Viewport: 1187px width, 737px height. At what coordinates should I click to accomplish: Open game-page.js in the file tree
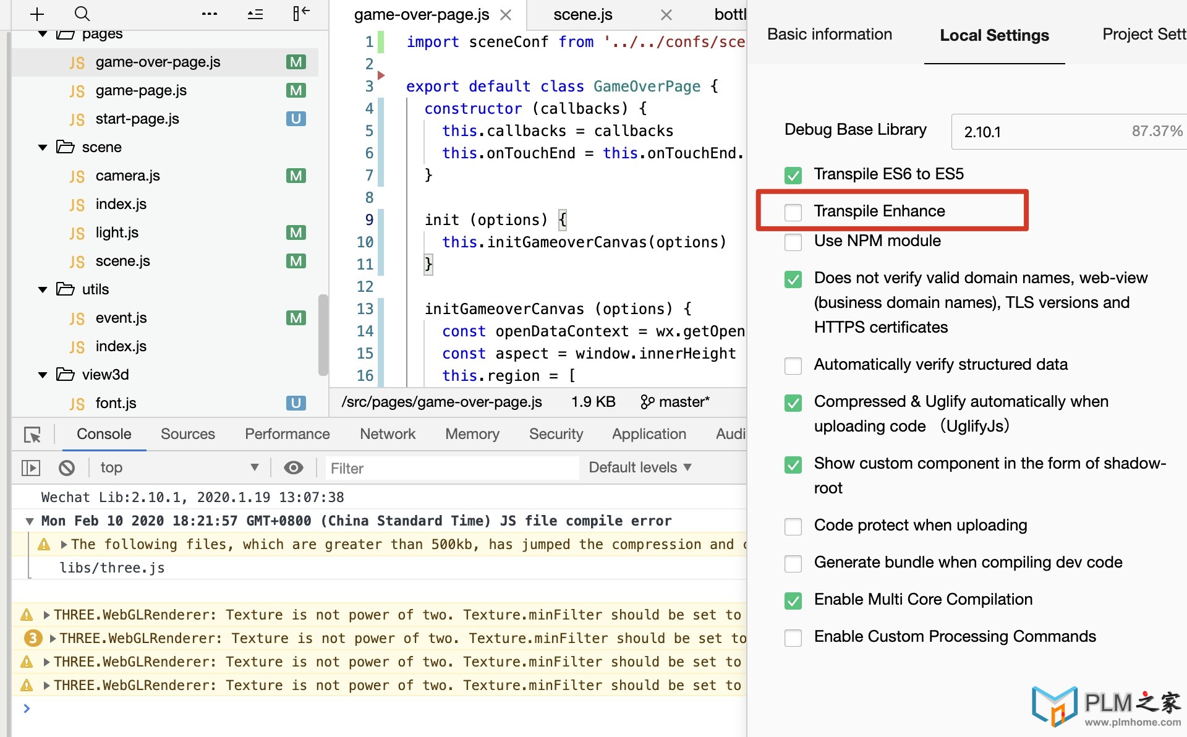(x=141, y=90)
